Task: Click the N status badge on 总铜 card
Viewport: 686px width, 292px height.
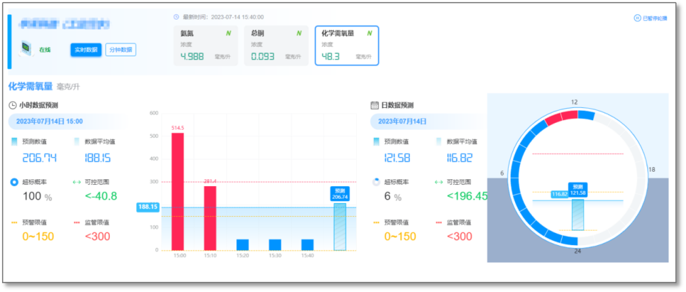Action: pos(299,33)
